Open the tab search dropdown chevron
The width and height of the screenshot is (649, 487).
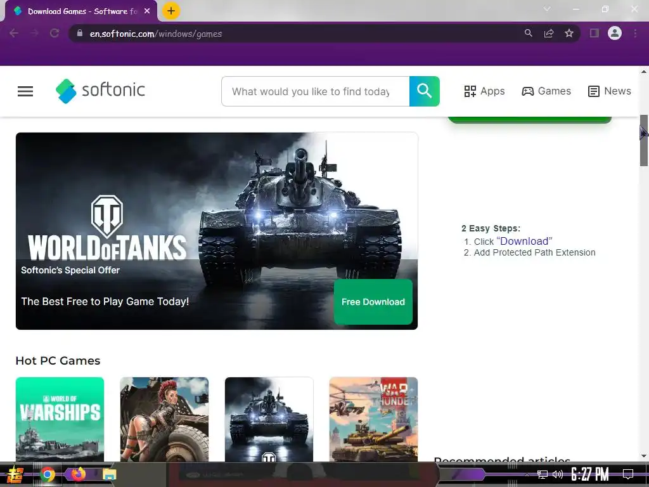pos(547,9)
